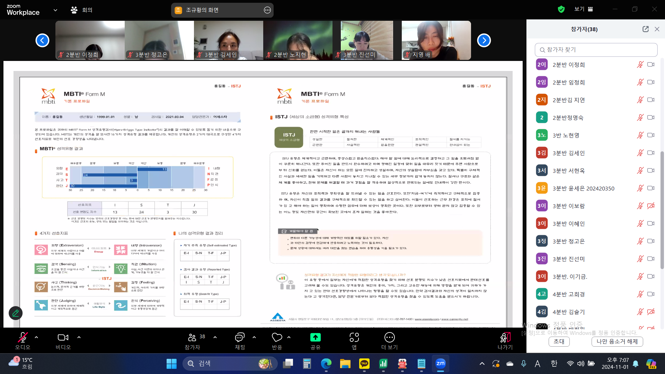665x374 pixels.
Task: Click the annotation pencil icon on shared screen
Action: pyautogui.click(x=16, y=313)
